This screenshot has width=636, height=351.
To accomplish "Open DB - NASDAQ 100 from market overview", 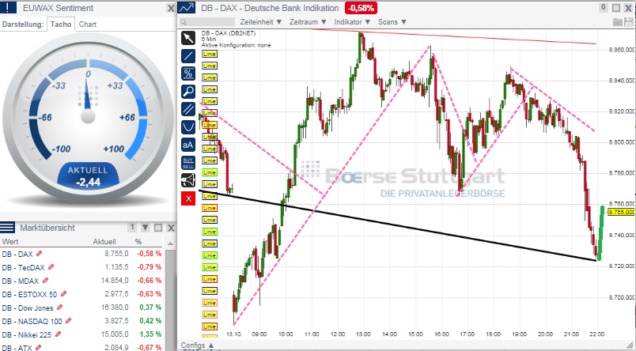I will 32,322.
